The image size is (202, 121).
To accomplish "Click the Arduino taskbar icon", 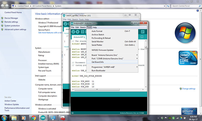I will click(43, 118).
